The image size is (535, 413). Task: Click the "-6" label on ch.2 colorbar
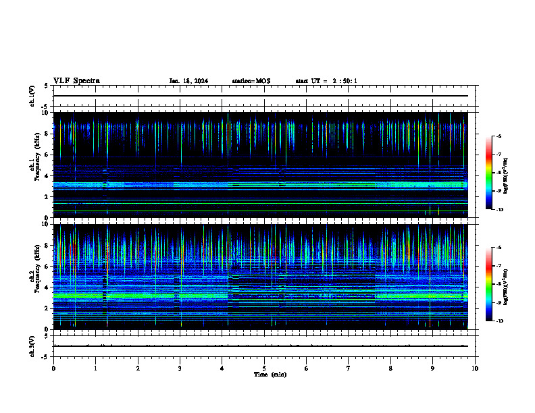(x=499, y=248)
